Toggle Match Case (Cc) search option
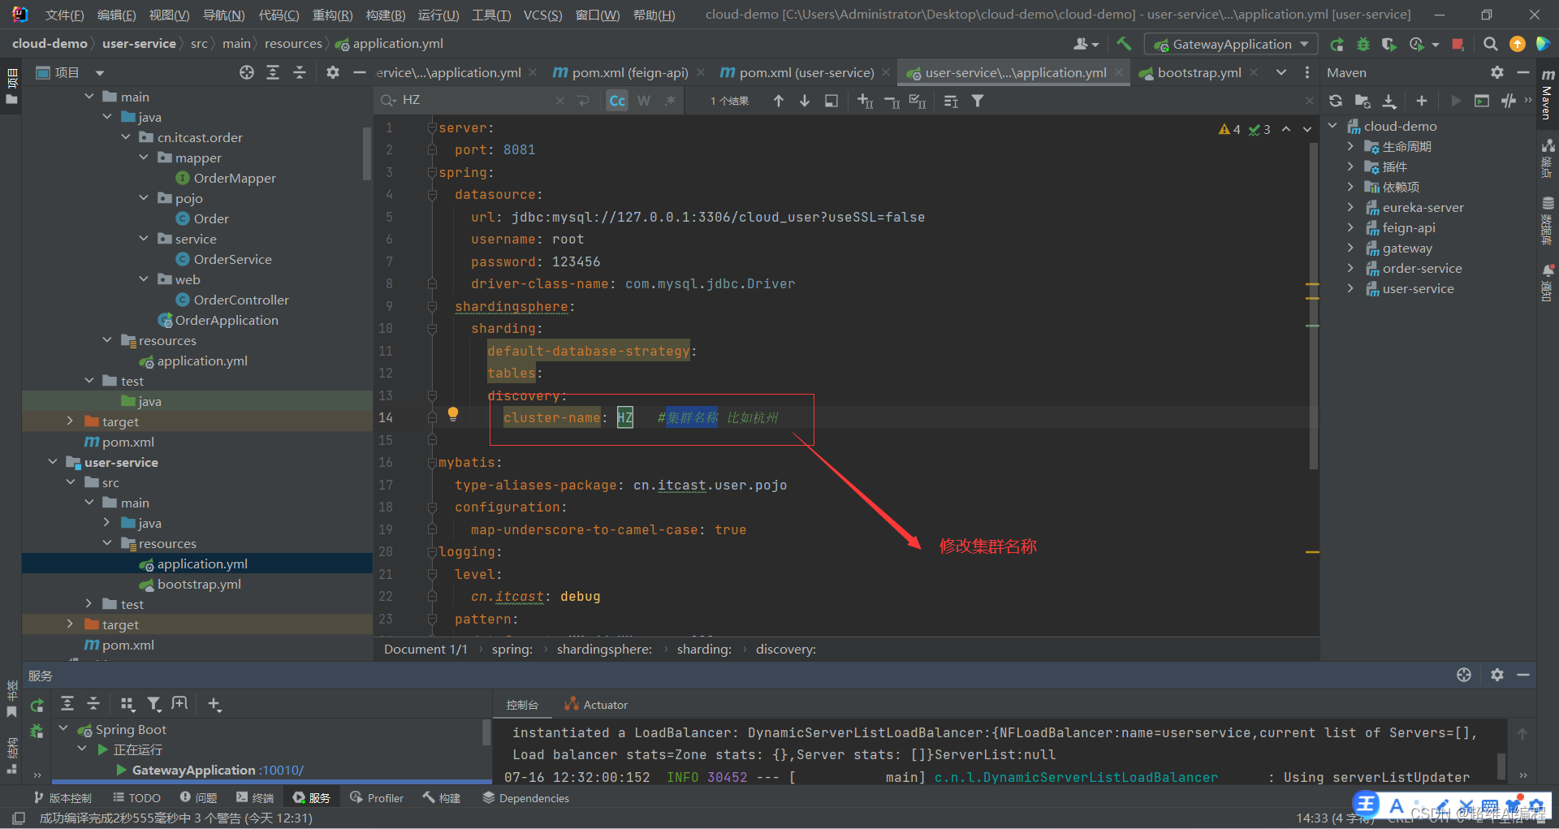The width and height of the screenshot is (1559, 829). (x=617, y=101)
